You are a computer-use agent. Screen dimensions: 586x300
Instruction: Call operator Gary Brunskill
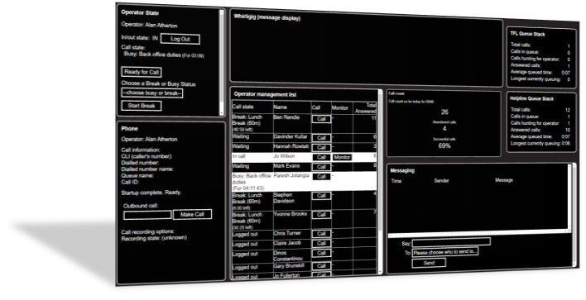coord(321,266)
